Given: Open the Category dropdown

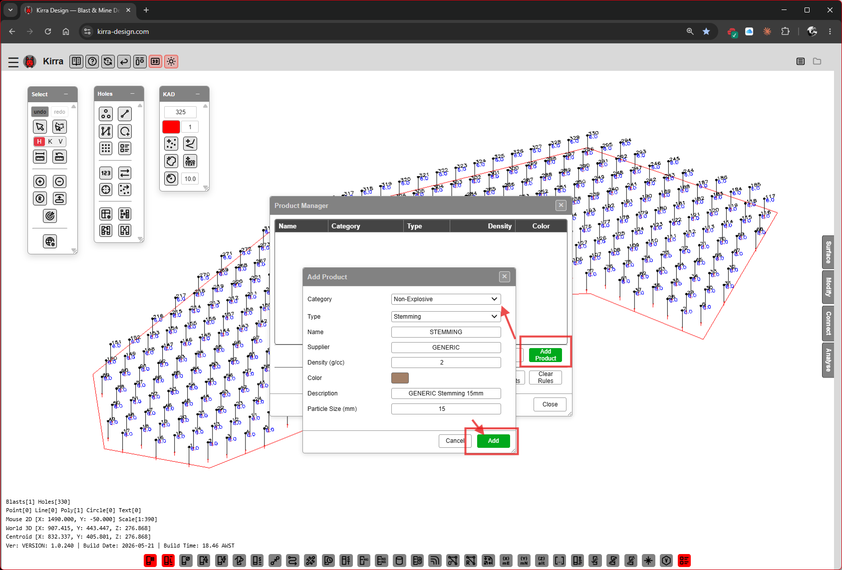Looking at the screenshot, I should coord(446,299).
